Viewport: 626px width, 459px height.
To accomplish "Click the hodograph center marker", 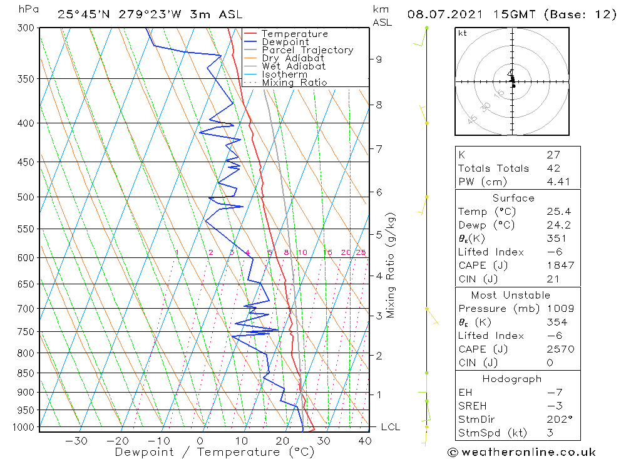I will pyautogui.click(x=512, y=81).
